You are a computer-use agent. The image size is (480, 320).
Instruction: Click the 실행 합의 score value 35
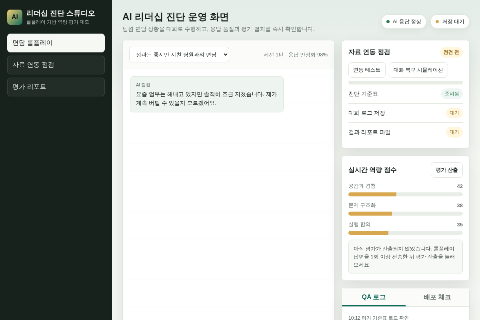coord(460,225)
